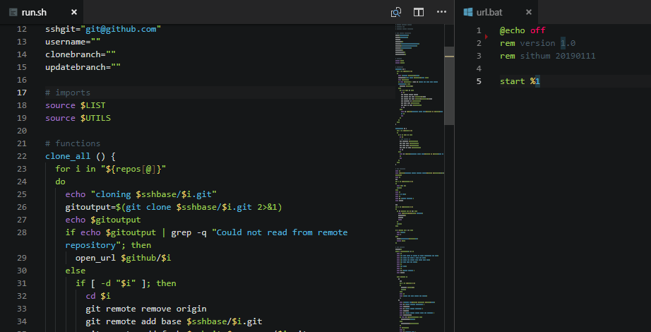Close the url.bat tab
The image size is (651, 332).
tap(529, 12)
